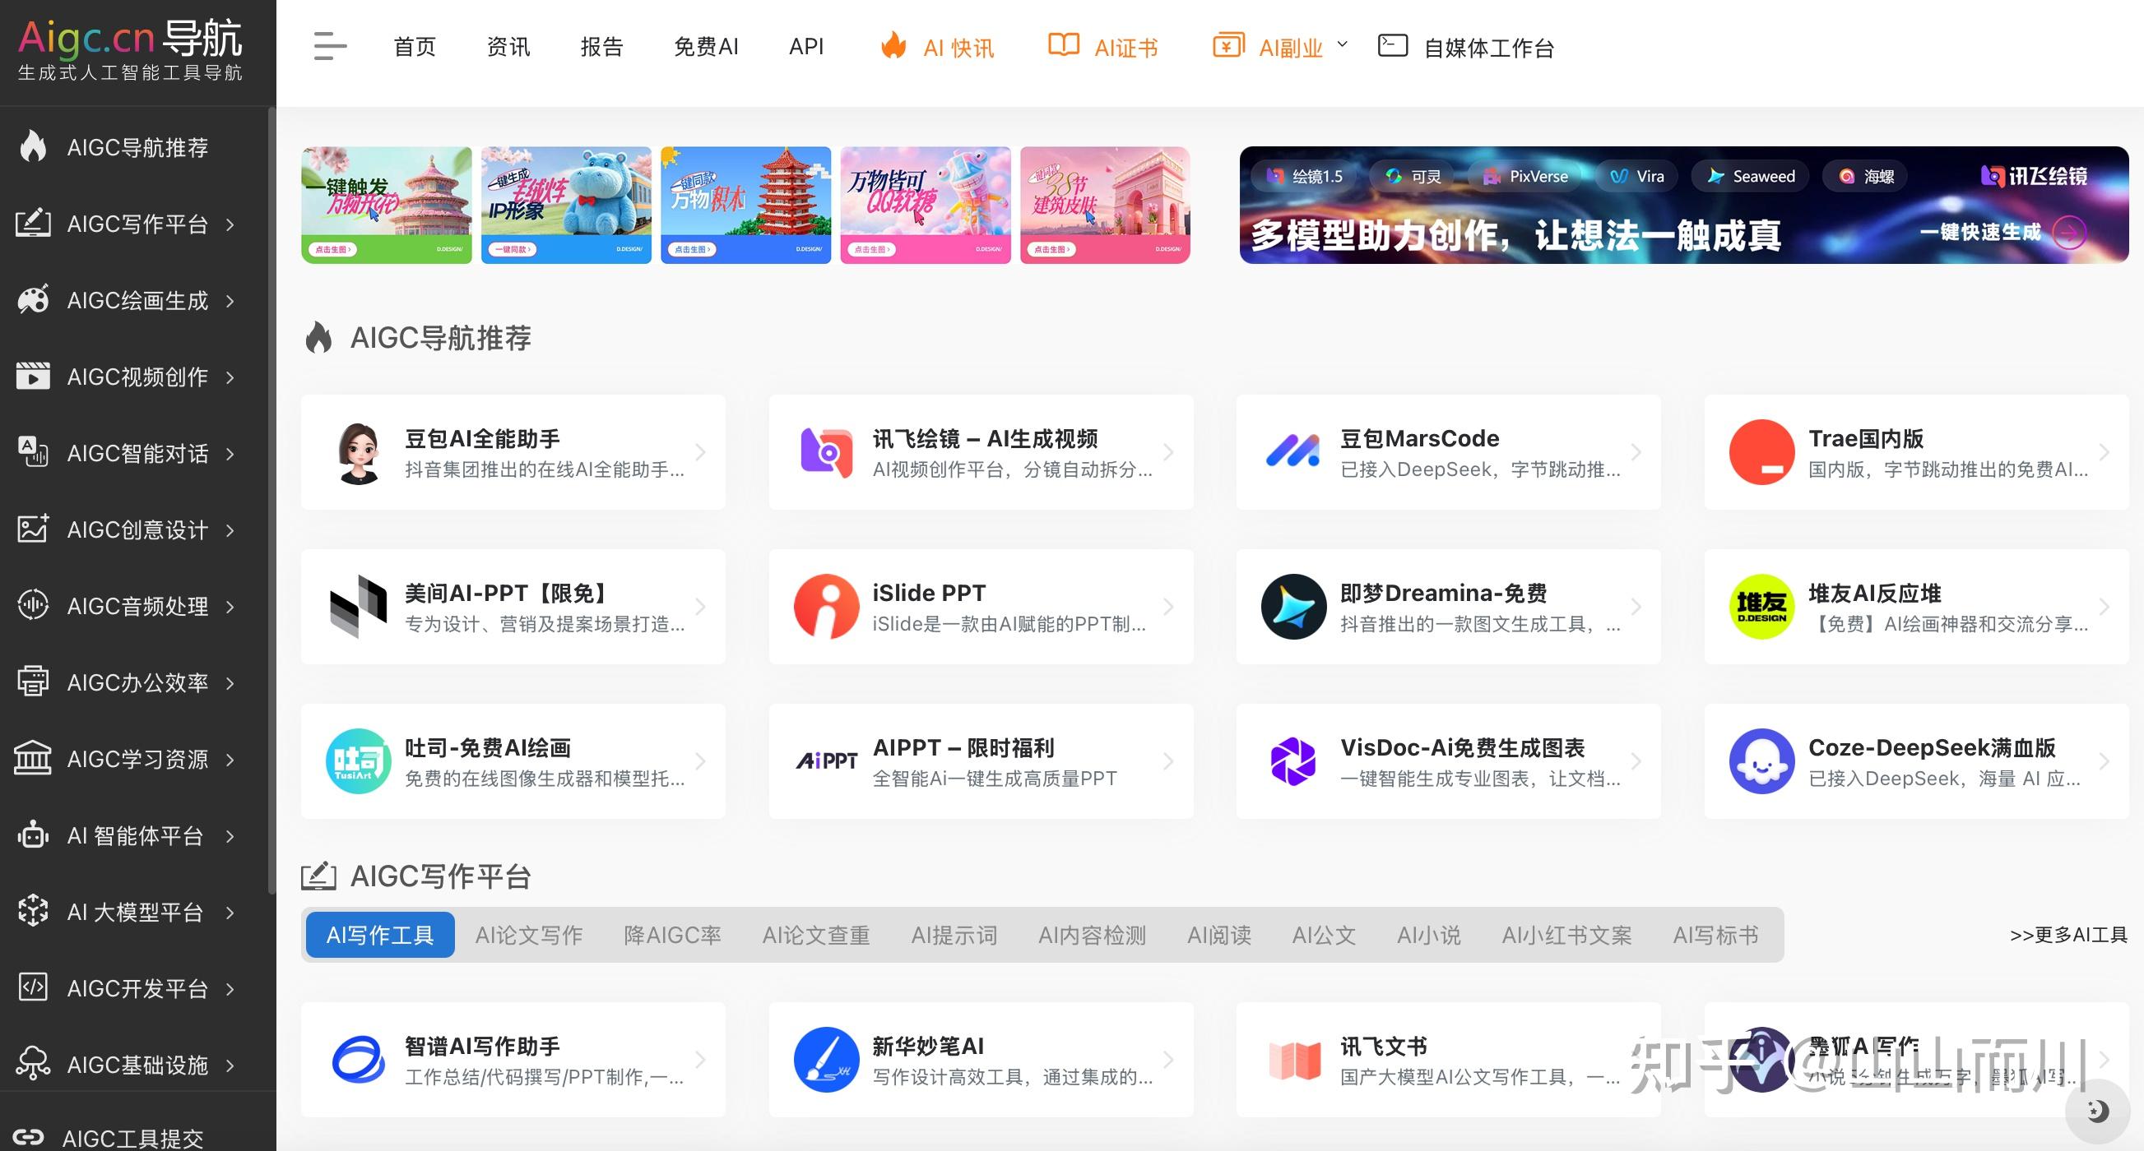Toggle dark mode moon button

coord(2096,1110)
